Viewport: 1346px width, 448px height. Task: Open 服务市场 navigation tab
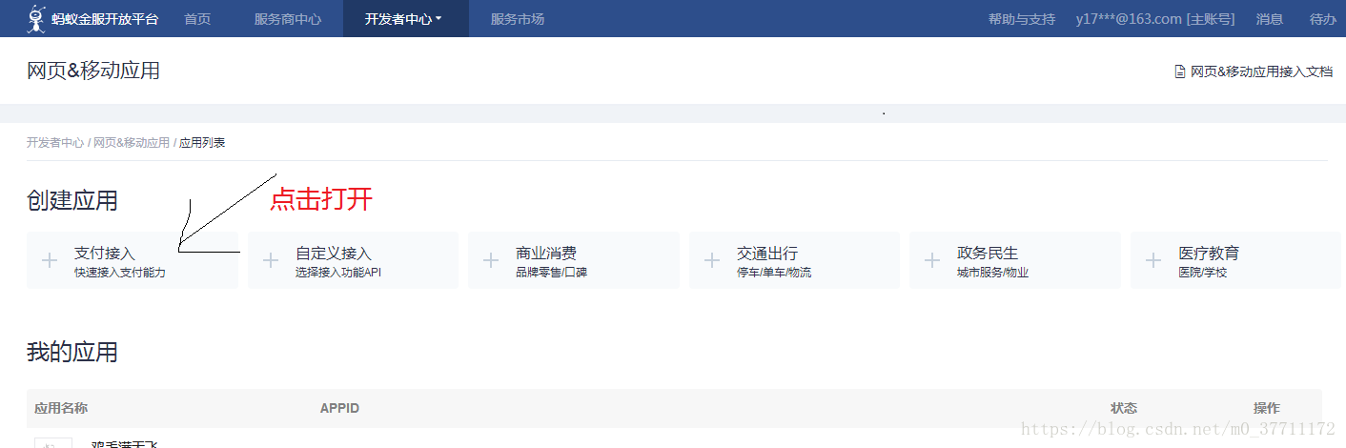pyautogui.click(x=518, y=19)
